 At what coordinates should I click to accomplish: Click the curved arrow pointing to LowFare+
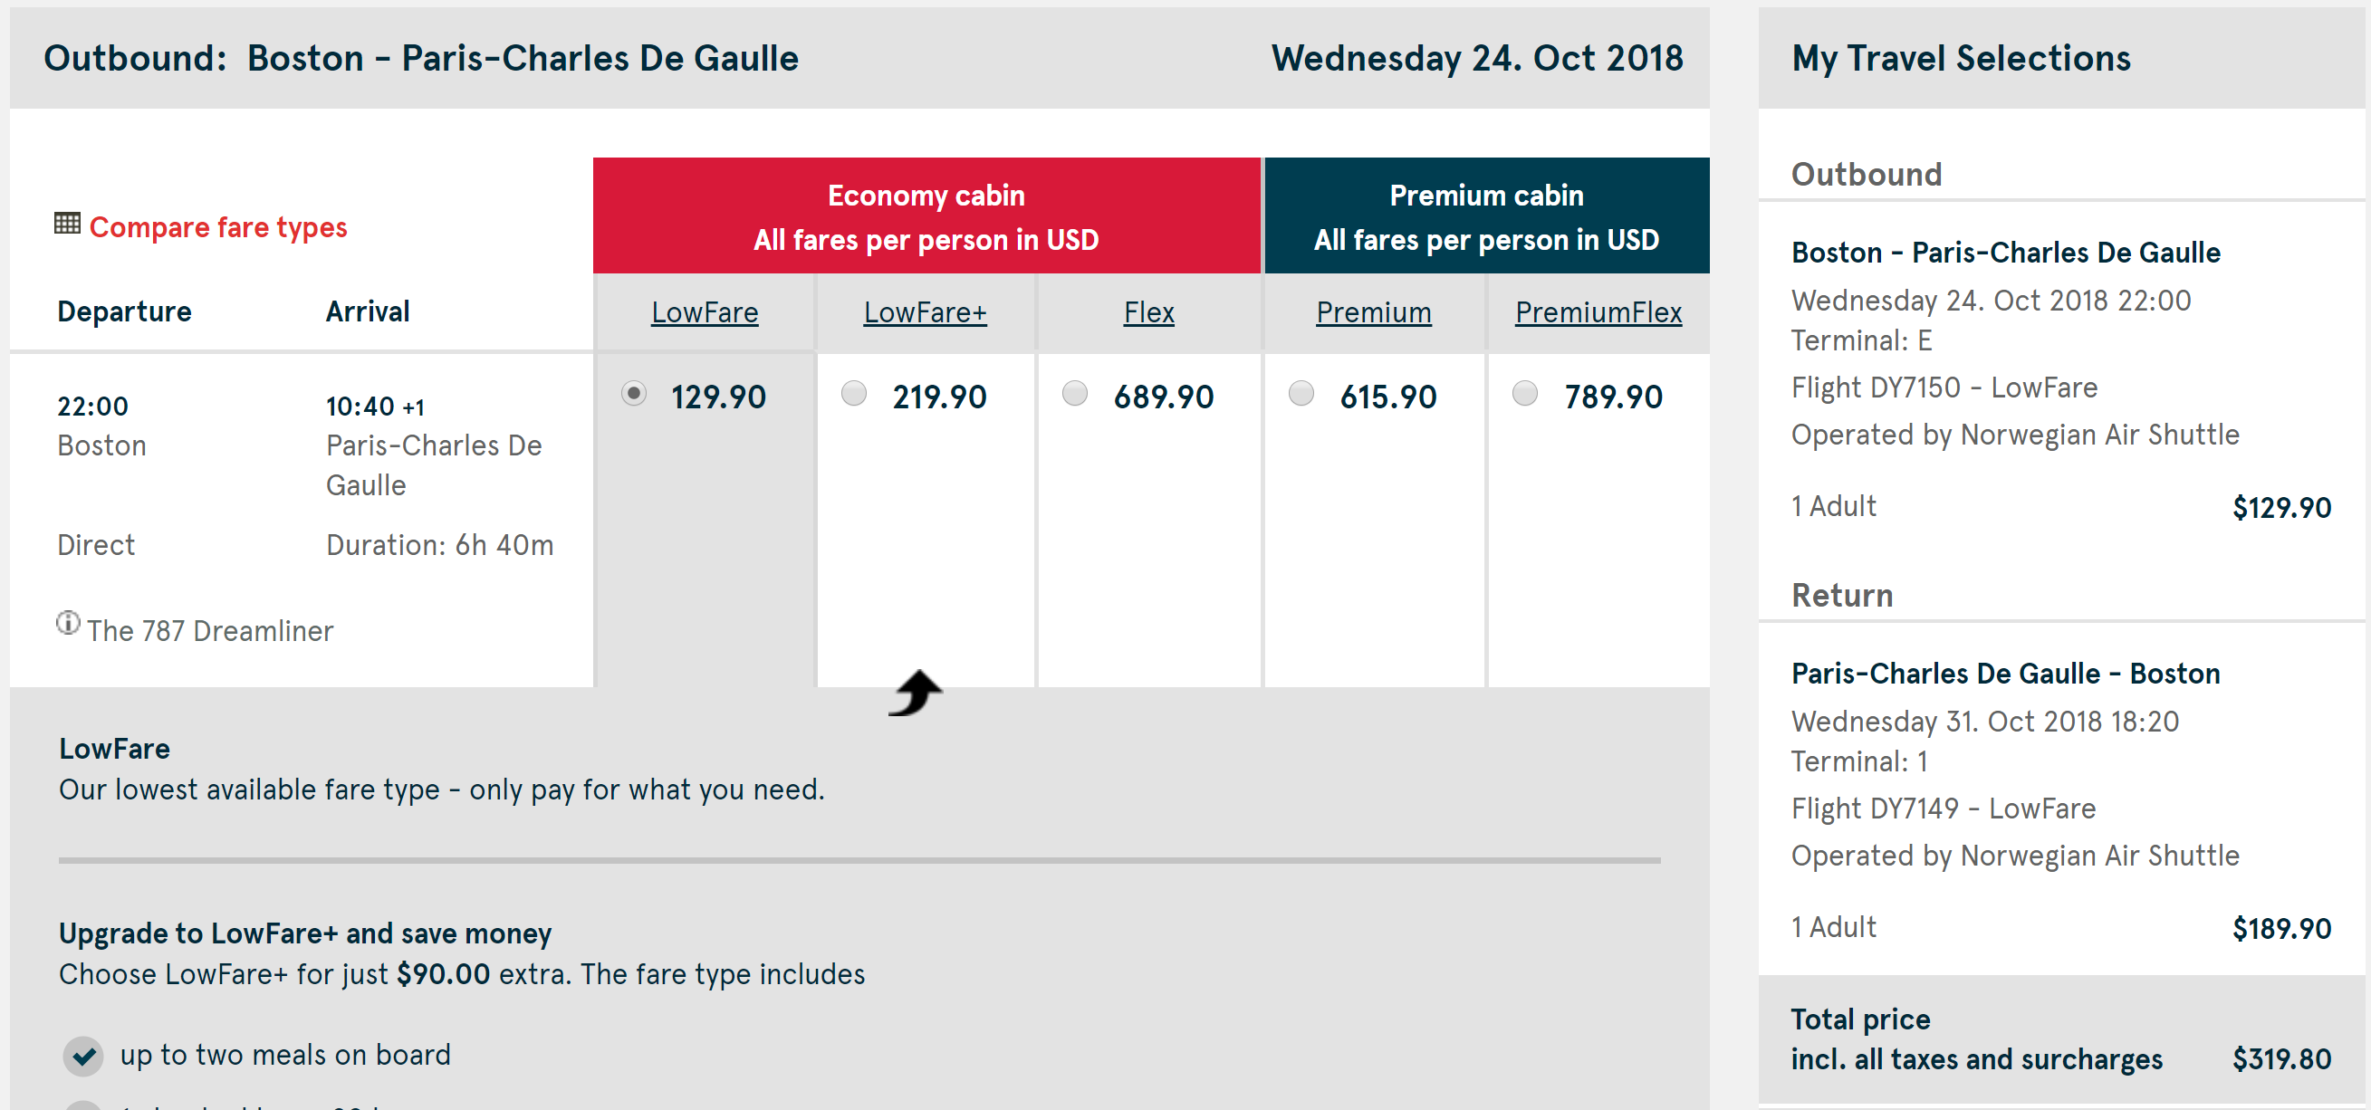pyautogui.click(x=916, y=693)
